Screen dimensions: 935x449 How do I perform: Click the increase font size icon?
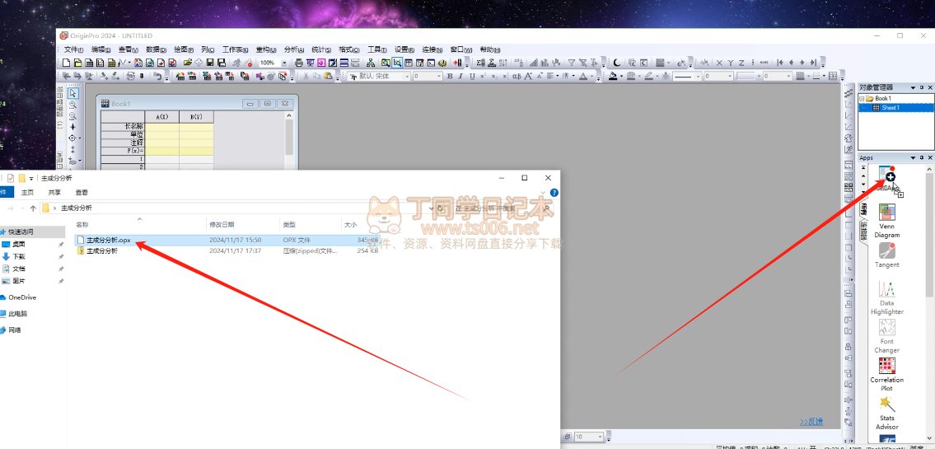coord(528,77)
